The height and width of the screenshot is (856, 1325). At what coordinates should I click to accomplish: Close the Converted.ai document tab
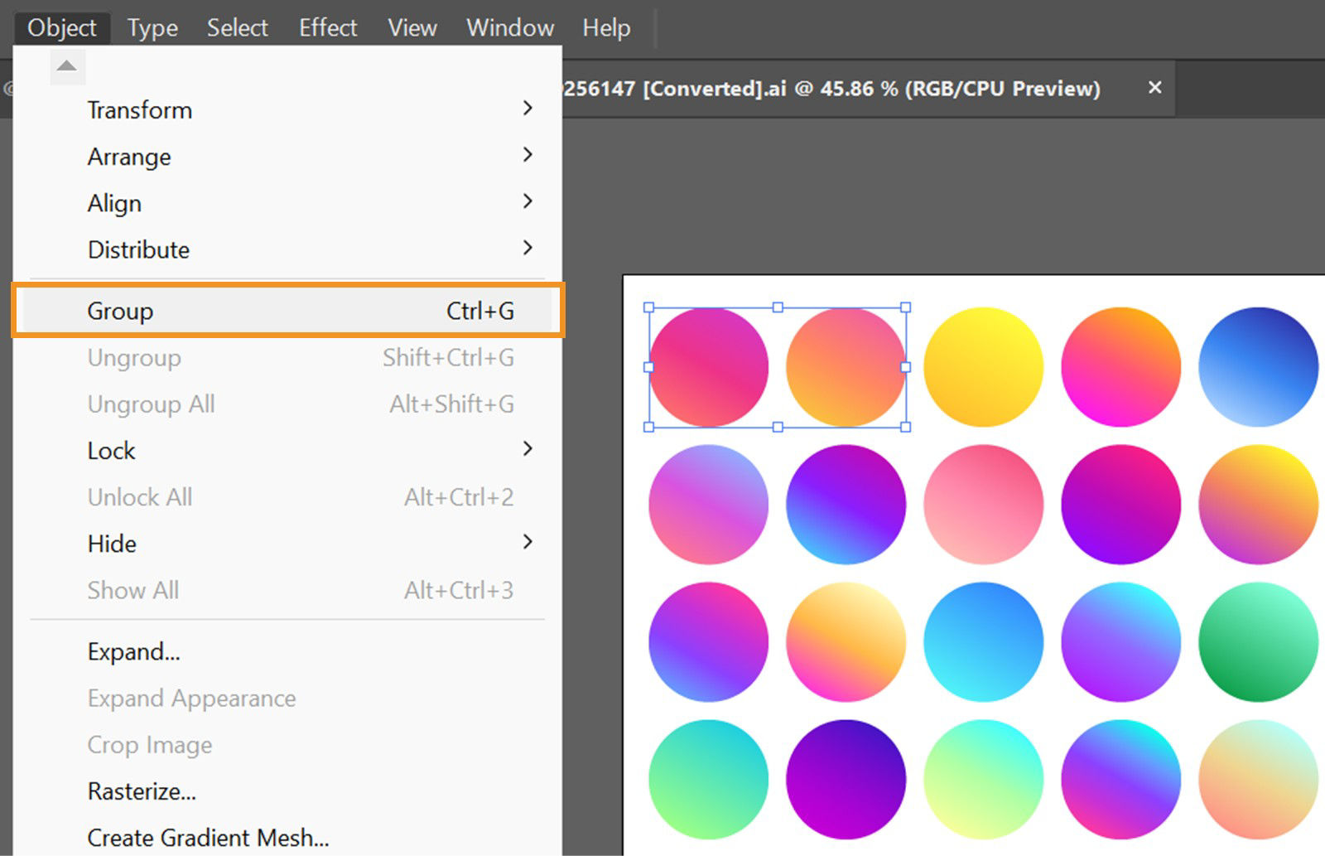click(1154, 87)
